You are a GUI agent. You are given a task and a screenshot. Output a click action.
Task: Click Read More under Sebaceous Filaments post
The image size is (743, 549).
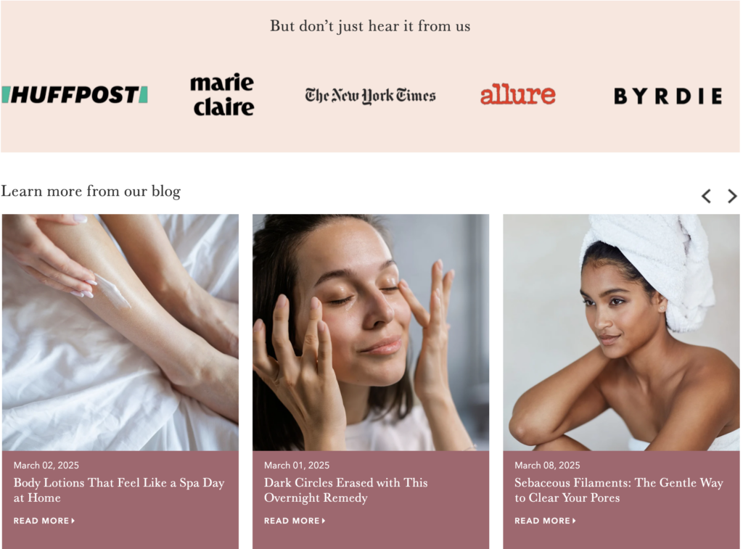point(546,521)
